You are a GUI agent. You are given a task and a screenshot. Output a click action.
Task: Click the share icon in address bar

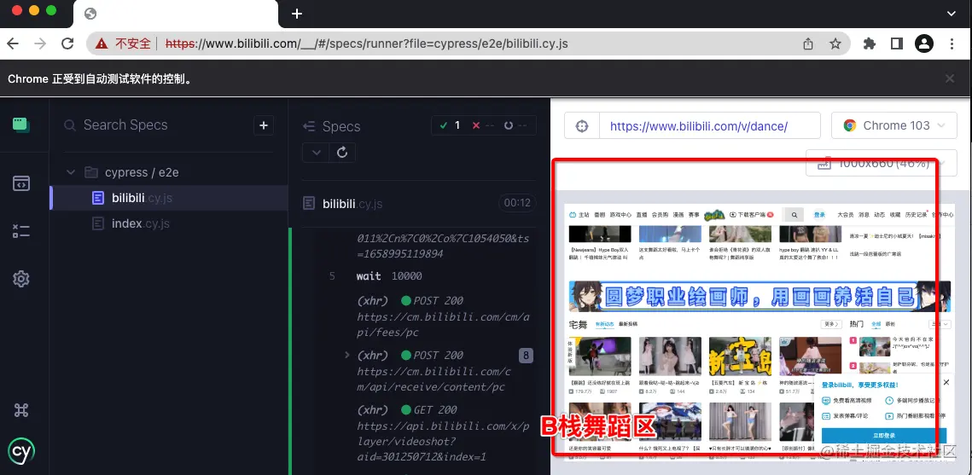pos(808,44)
